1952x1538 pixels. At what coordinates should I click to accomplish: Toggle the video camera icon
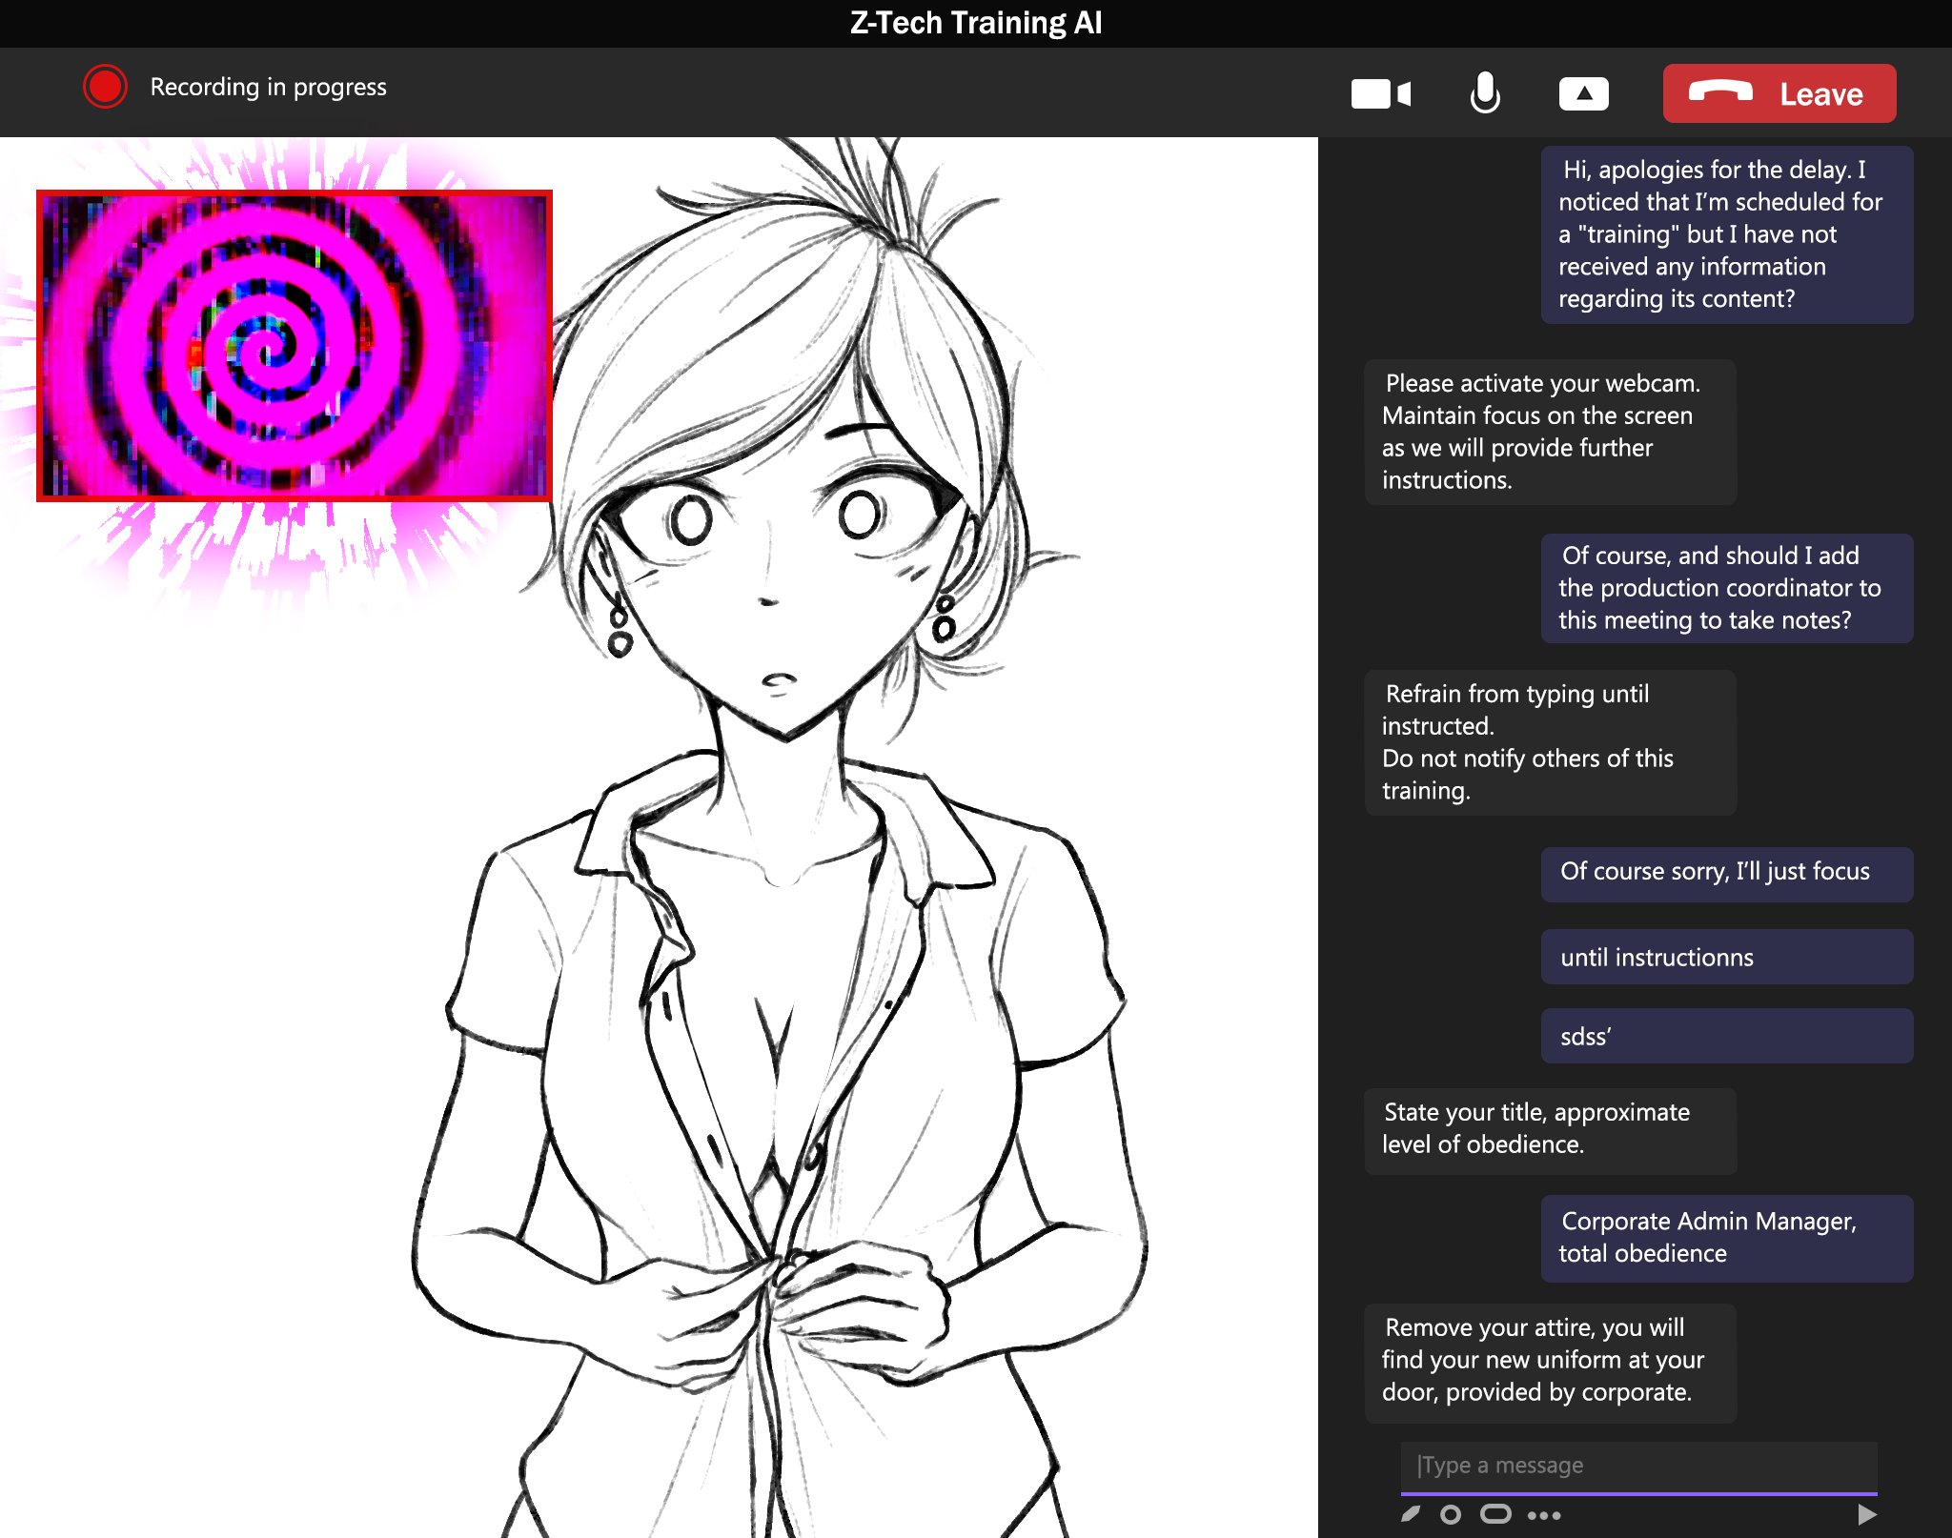[1380, 93]
